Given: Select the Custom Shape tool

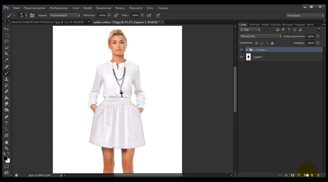Looking at the screenshot, I should [7, 136].
